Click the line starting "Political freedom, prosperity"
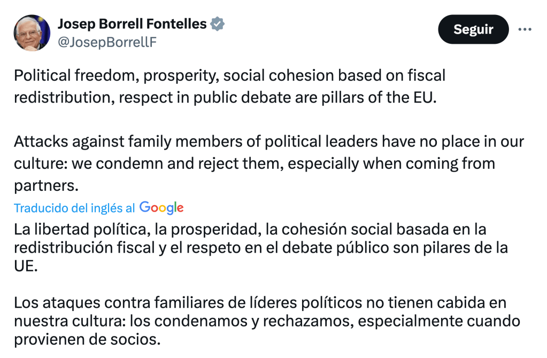This screenshot has height=358, width=547. [229, 75]
